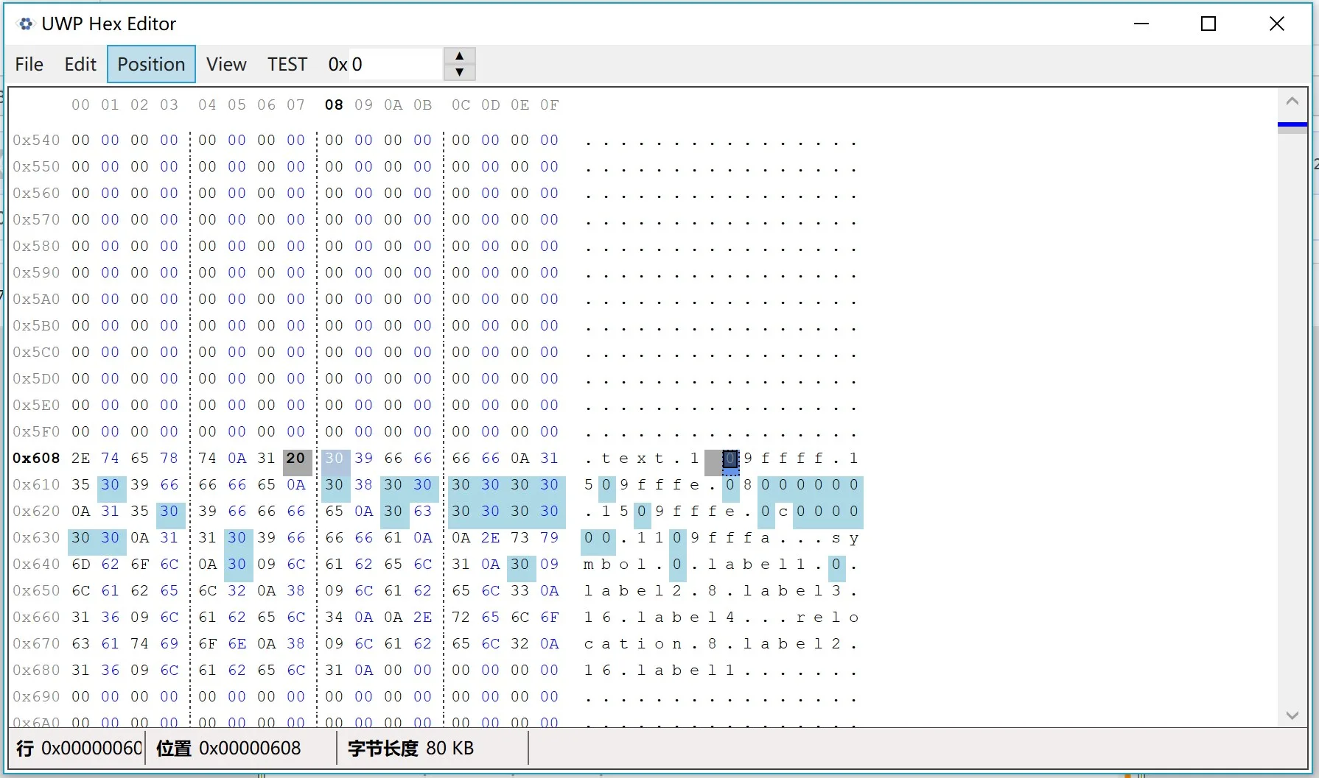Minimize the UWP Hex Editor window
This screenshot has height=778, width=1319.
[1141, 24]
